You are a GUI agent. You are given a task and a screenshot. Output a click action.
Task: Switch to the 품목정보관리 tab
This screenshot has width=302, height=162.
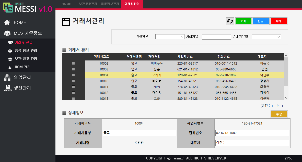pyautogui.click(x=110, y=4)
